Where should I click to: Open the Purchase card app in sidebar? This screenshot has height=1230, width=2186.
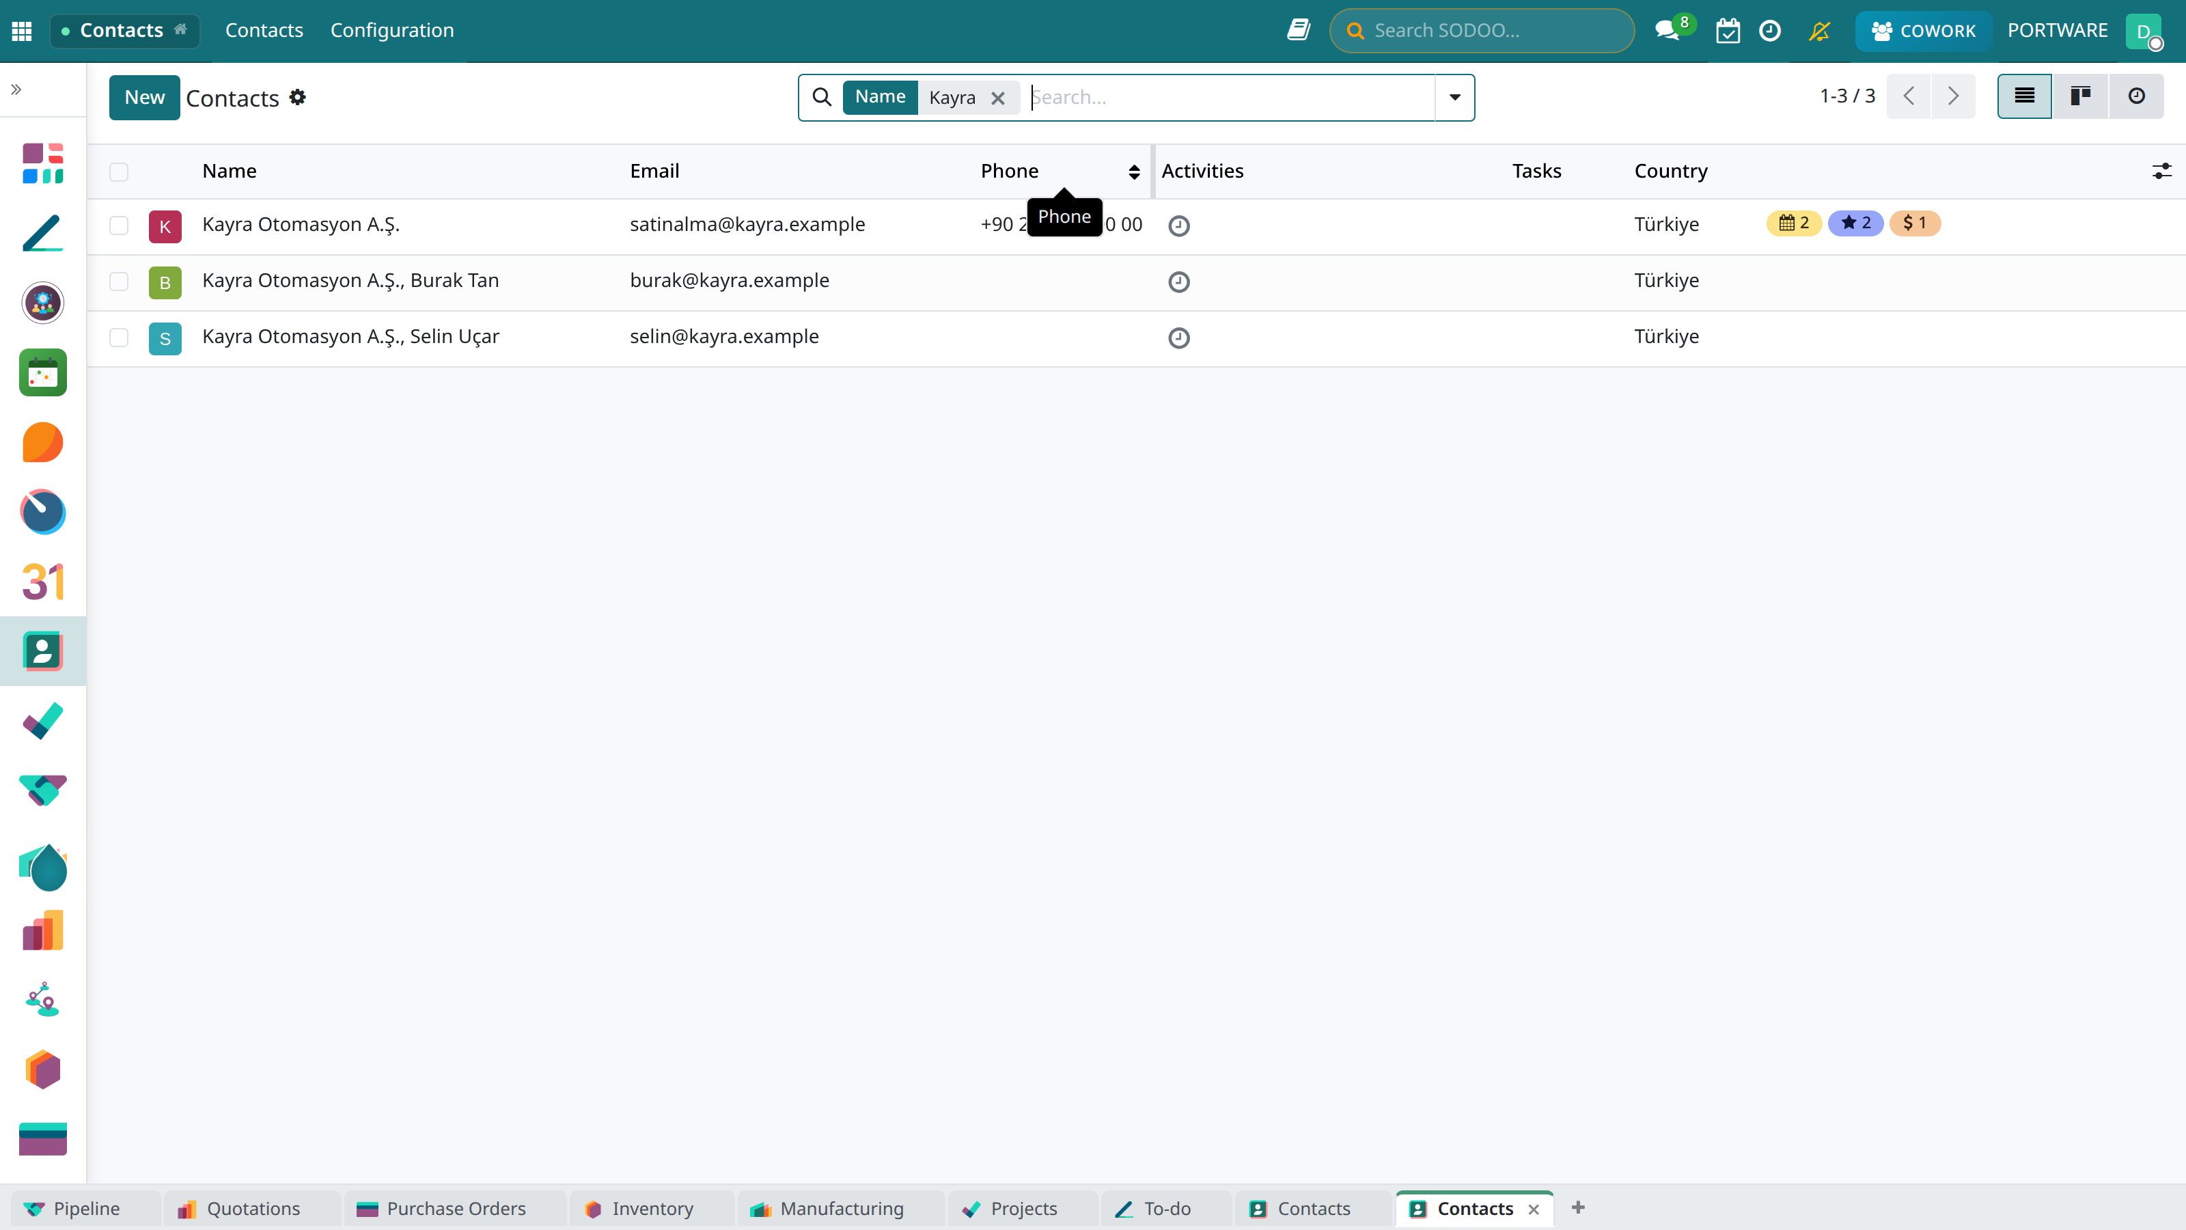point(42,1139)
